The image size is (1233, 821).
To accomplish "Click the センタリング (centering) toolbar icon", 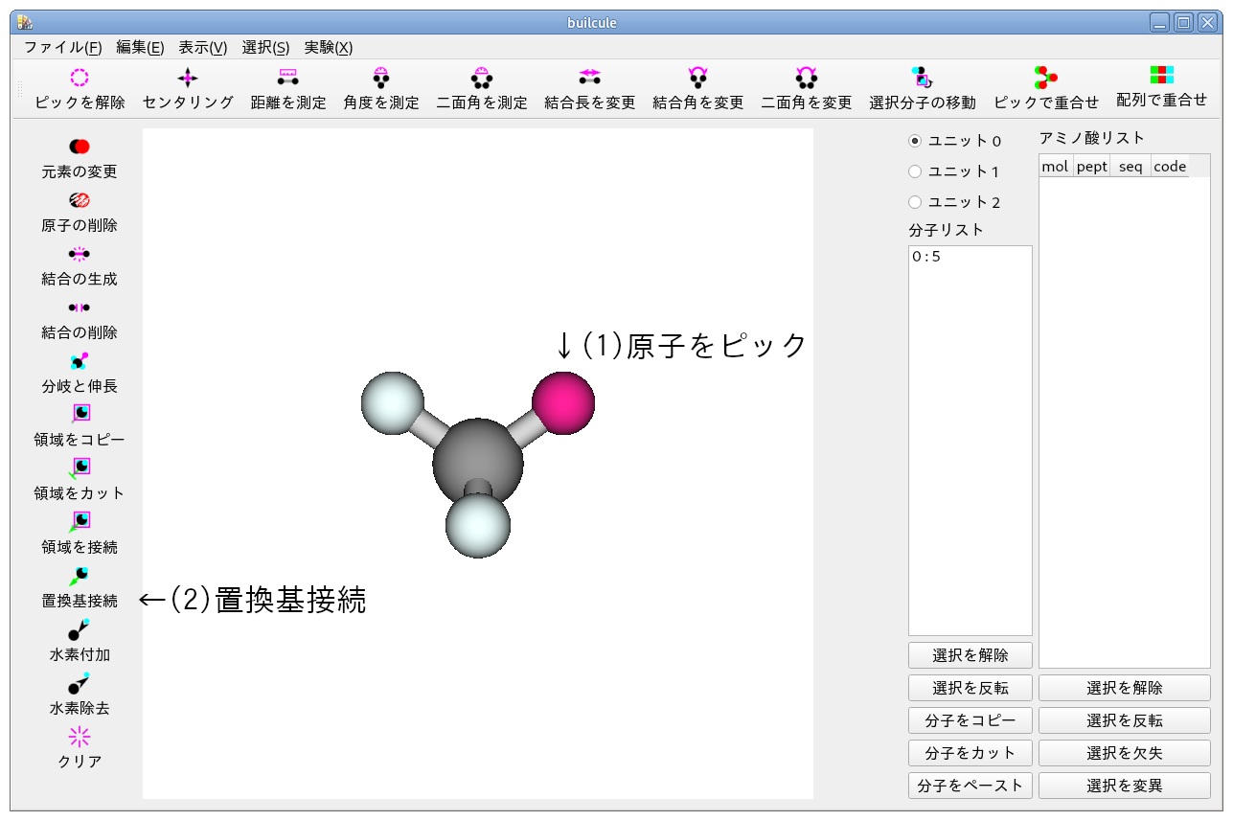I will (186, 84).
